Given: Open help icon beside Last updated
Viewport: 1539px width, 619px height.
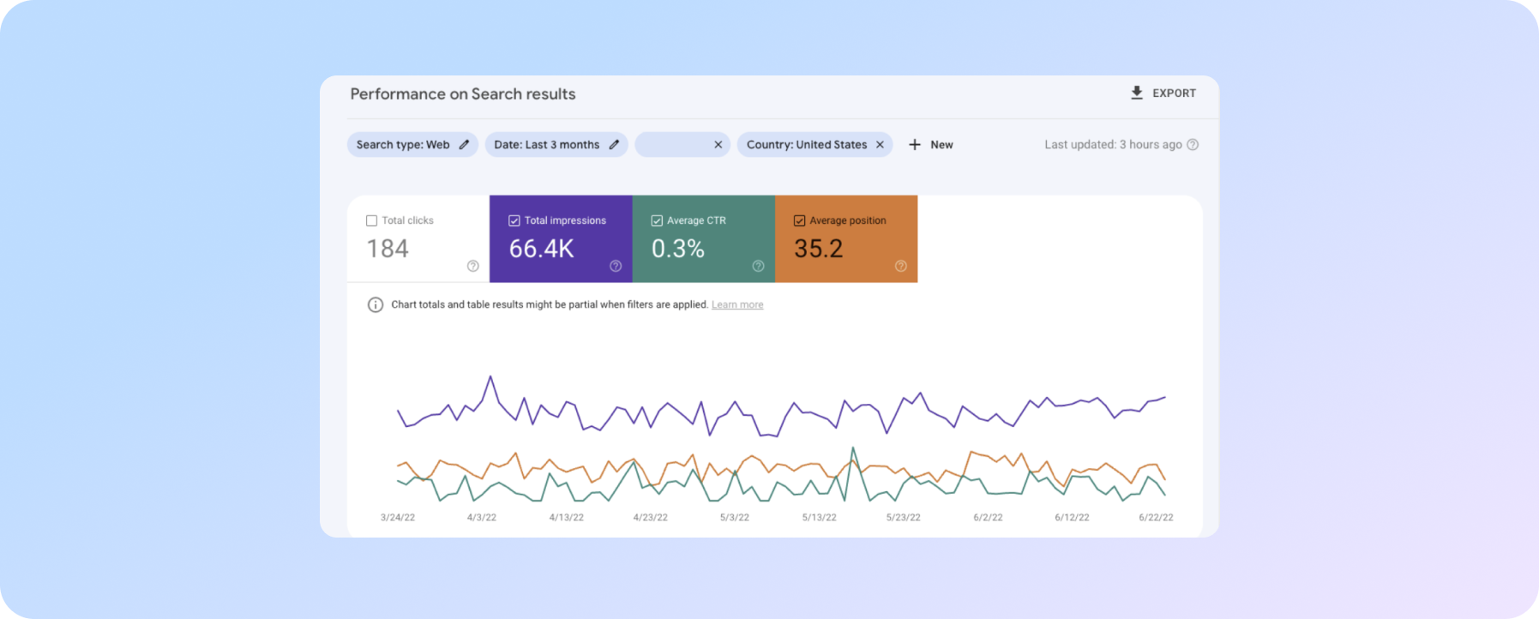Looking at the screenshot, I should click(1193, 145).
